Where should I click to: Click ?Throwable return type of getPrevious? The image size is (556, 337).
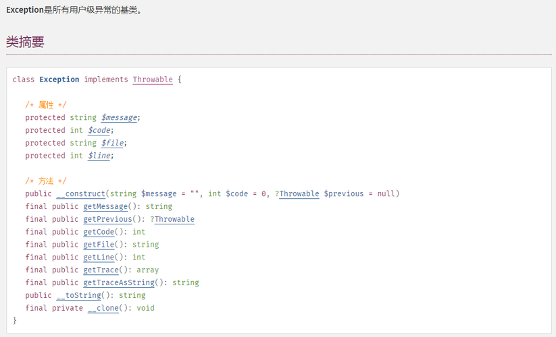[x=172, y=219]
